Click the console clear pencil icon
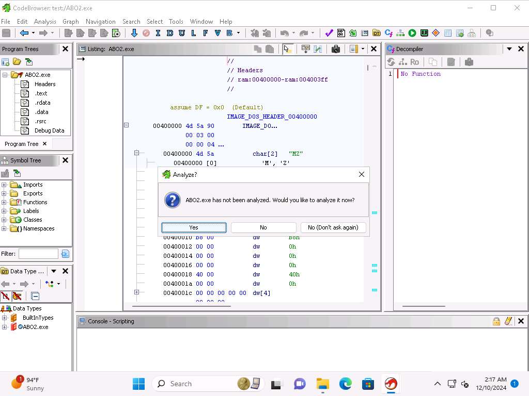The image size is (529, 396). pyautogui.click(x=508, y=321)
